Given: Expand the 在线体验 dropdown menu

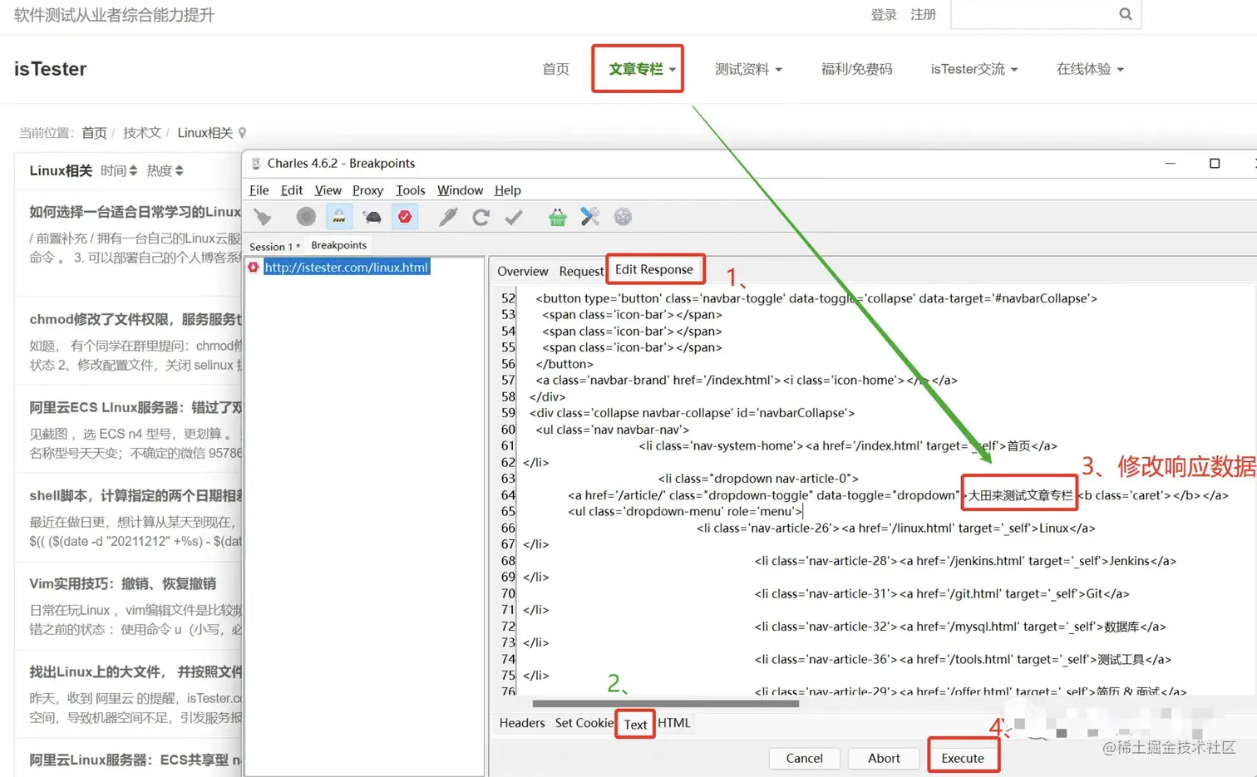Looking at the screenshot, I should coord(1090,69).
